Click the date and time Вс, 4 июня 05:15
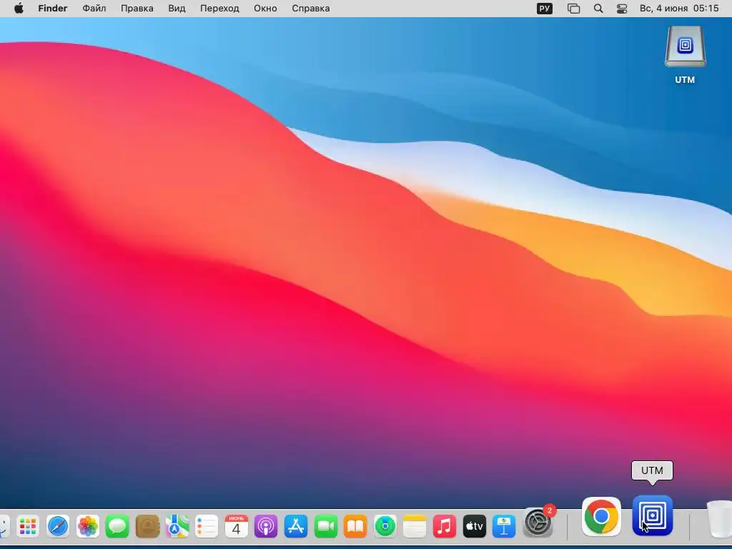This screenshot has height=549, width=732. click(679, 9)
